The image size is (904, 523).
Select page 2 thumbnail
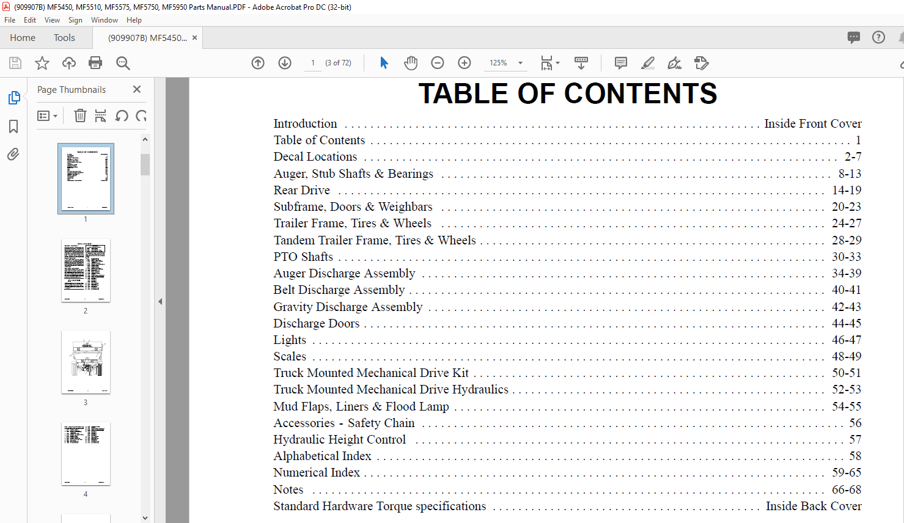point(86,271)
